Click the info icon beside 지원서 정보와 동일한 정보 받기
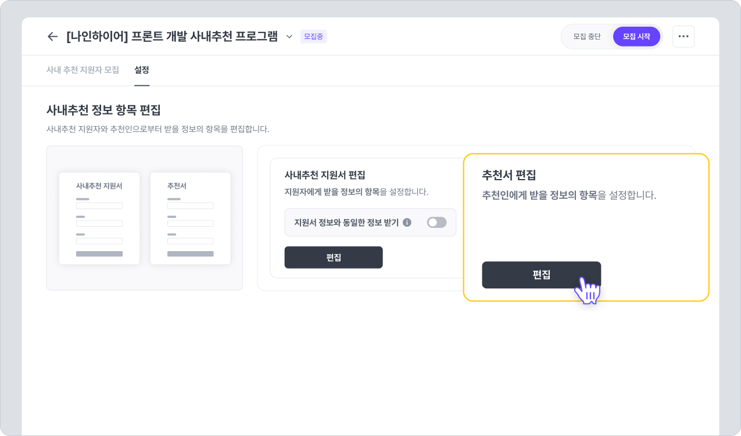 tap(407, 222)
